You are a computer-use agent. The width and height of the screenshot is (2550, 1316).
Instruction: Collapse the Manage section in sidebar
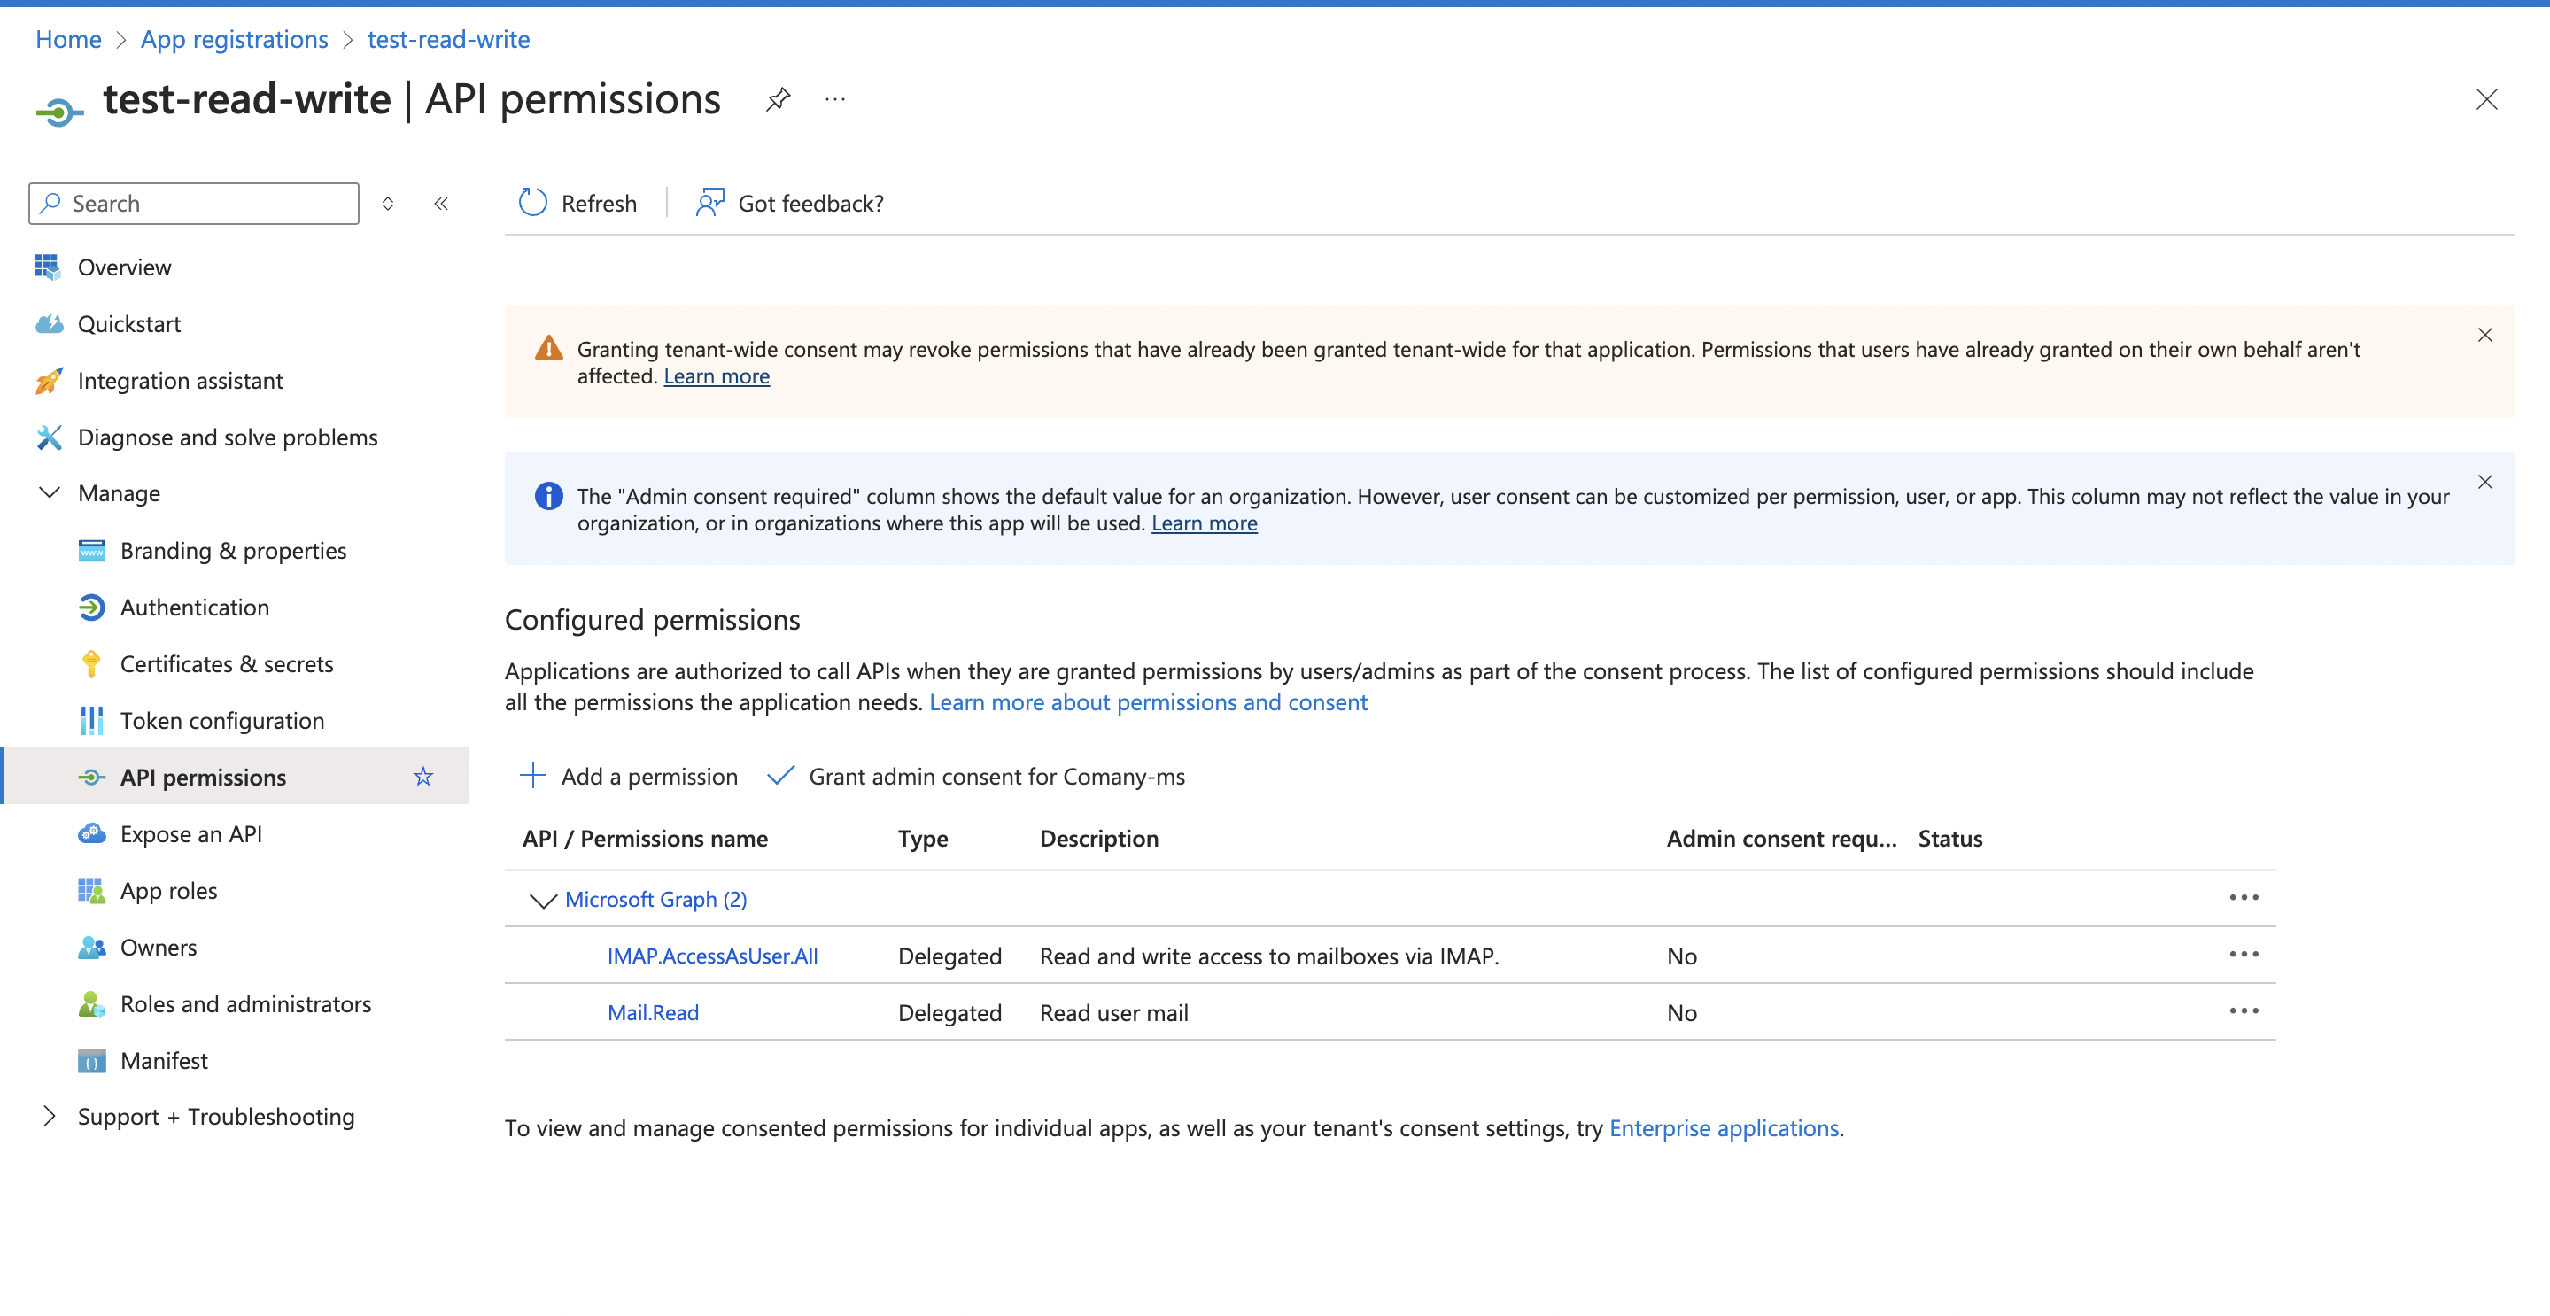50,492
